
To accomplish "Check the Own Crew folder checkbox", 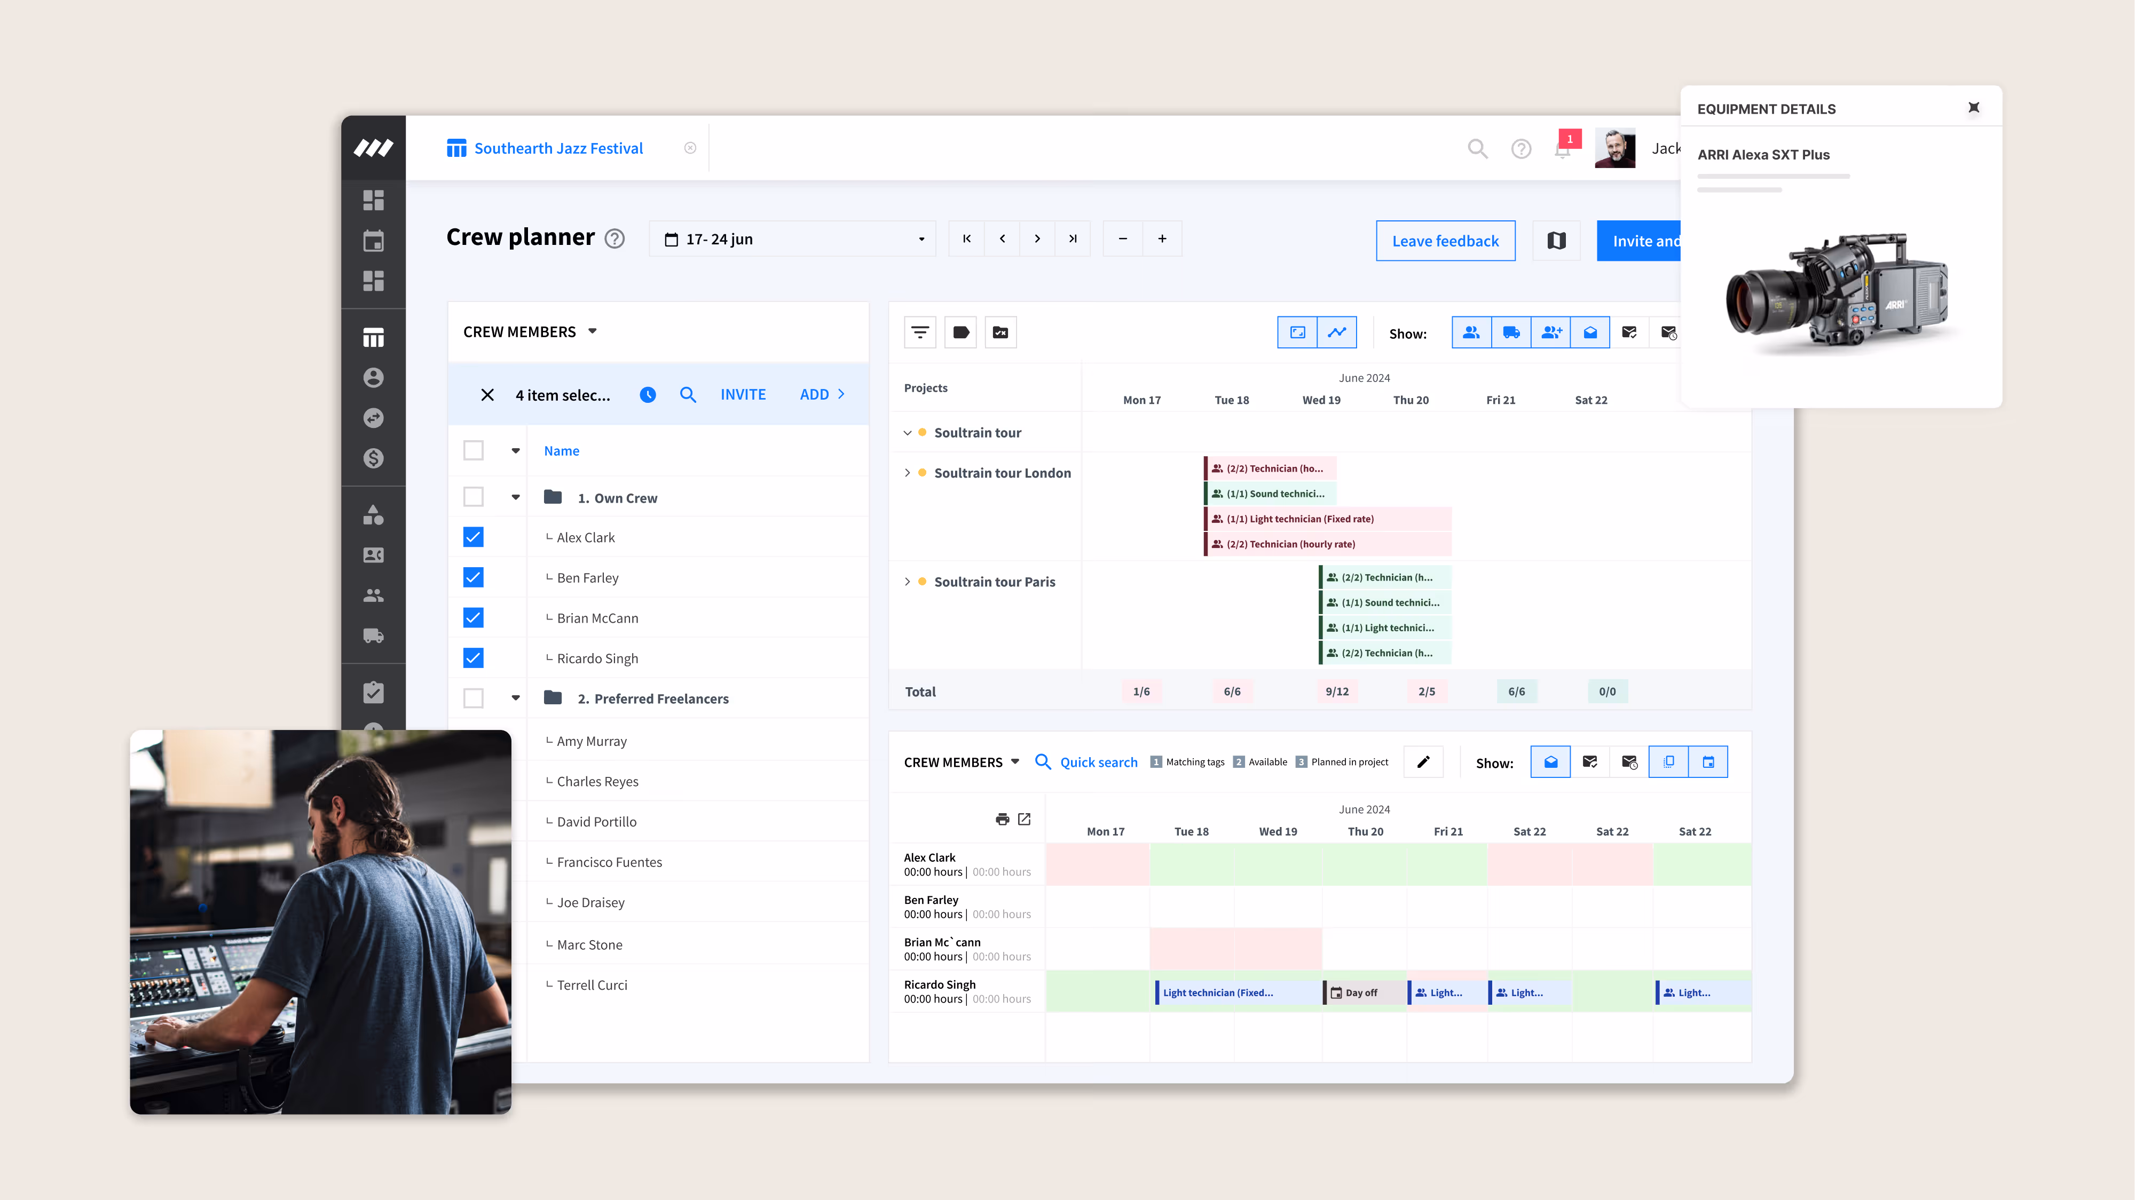I will pos(473,497).
